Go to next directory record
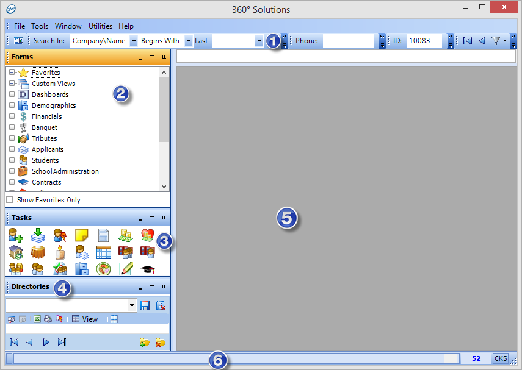This screenshot has height=370, width=522. click(46, 342)
